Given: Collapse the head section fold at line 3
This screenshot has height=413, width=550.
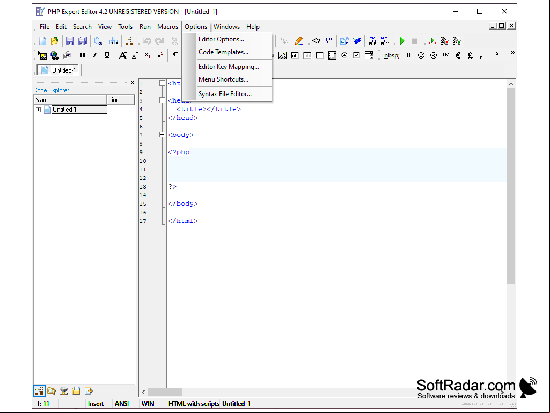Looking at the screenshot, I should pyautogui.click(x=162, y=100).
